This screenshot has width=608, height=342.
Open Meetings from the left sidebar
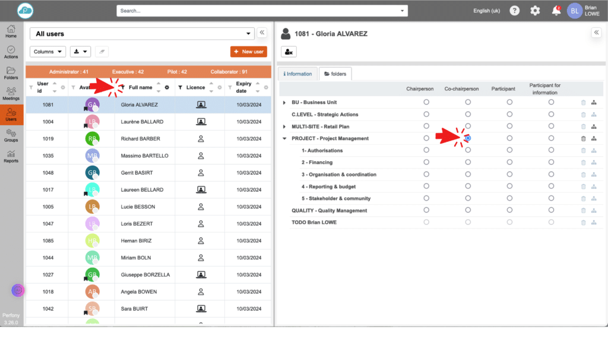[11, 93]
